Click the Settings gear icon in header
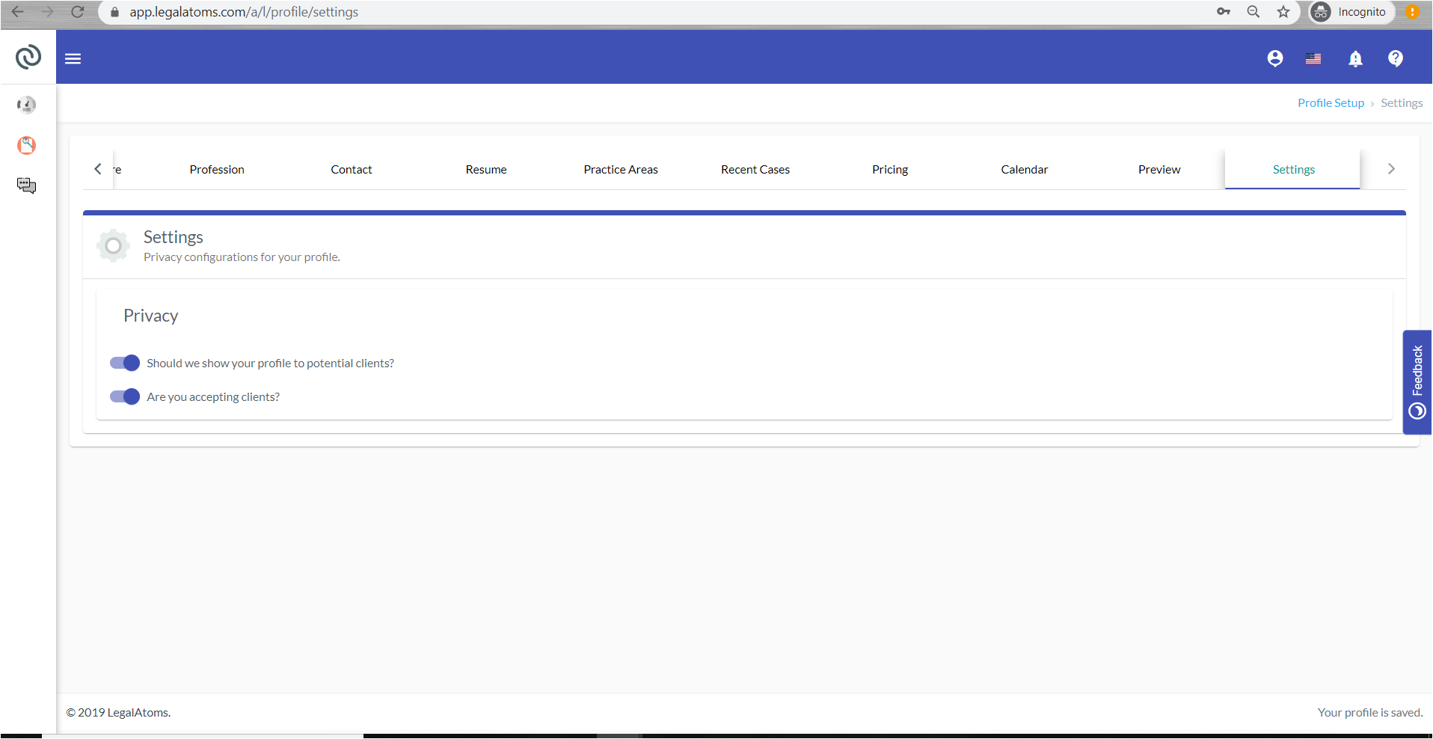The image size is (1433, 739). click(113, 245)
